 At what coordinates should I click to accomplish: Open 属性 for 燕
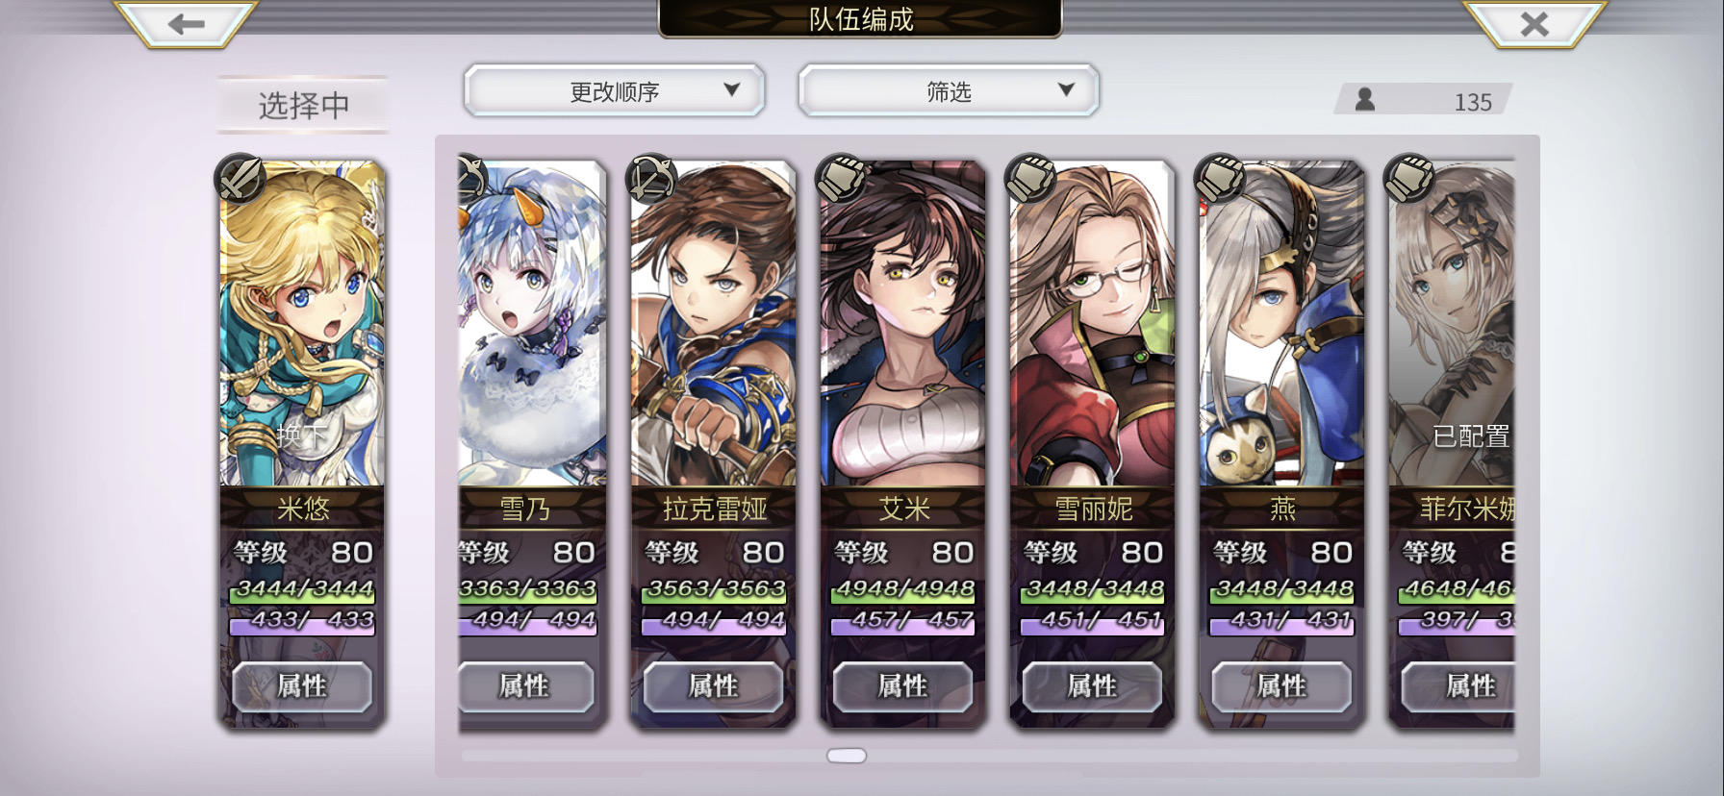tap(1281, 686)
